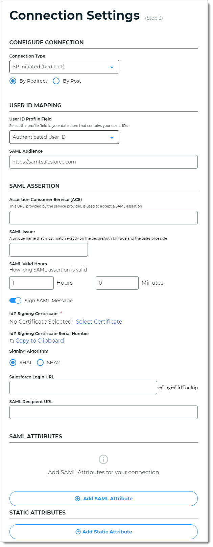Click the SAML valid Minutes field
213x547 pixels.
point(117,283)
